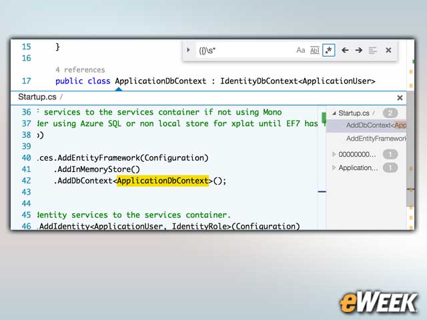Viewport: 427px width, 320px height.
Task: Expand the 00000000... references group
Action: tap(334, 154)
